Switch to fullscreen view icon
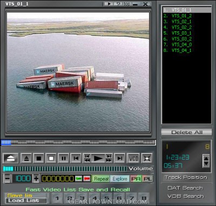The image size is (216, 206). pos(147,158)
